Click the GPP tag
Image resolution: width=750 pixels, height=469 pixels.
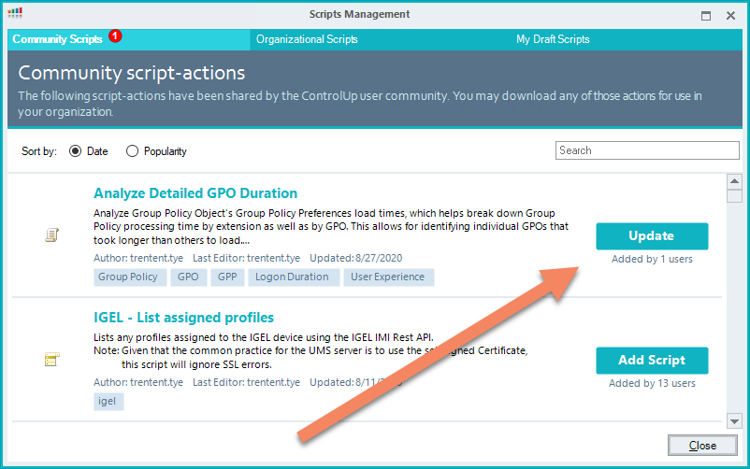coord(227,277)
